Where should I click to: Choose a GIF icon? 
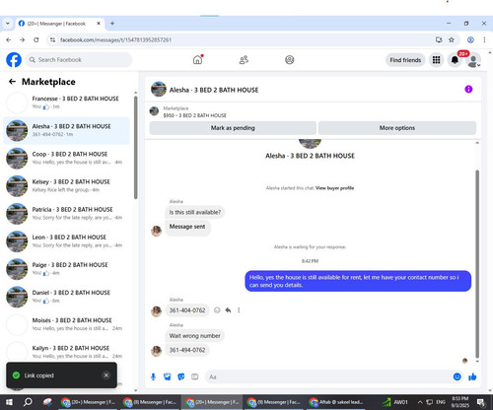[195, 376]
